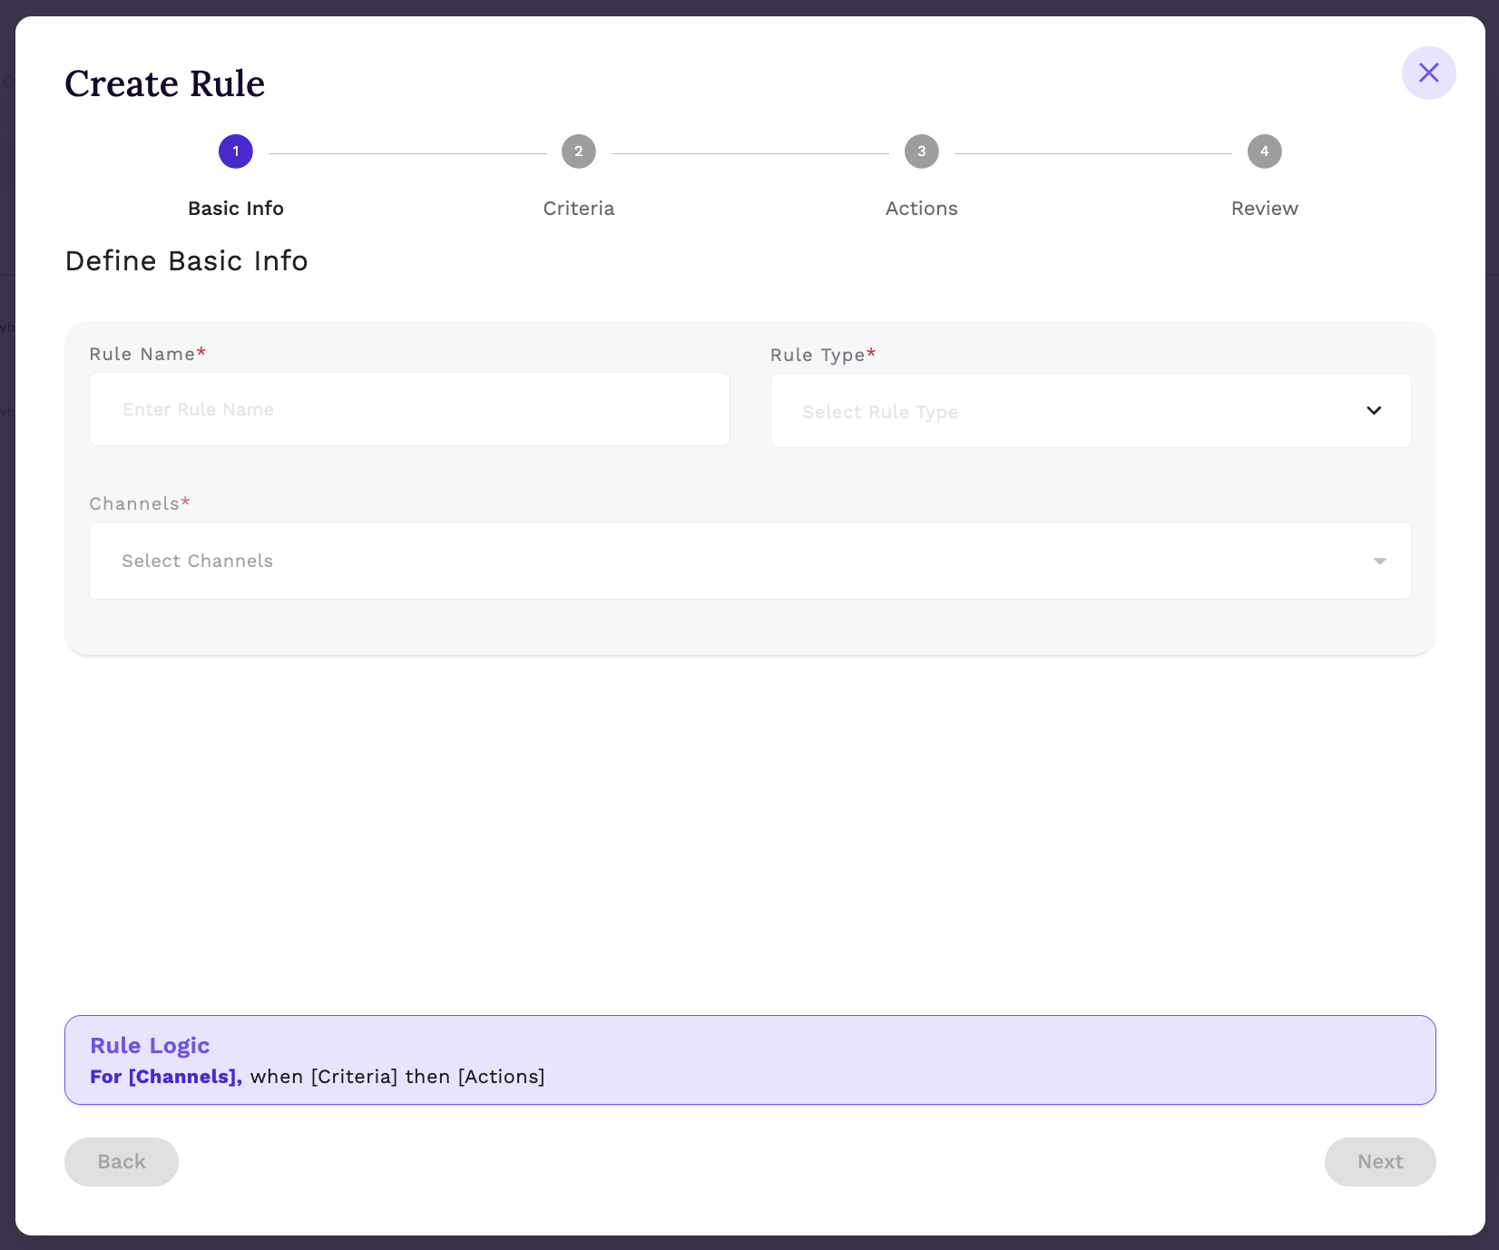Click the 'when [Criteria] then [Actions]' text
The height and width of the screenshot is (1250, 1499).
[x=397, y=1077]
